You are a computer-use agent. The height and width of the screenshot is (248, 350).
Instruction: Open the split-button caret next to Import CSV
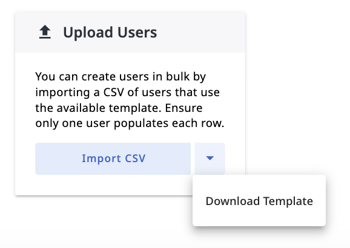click(x=210, y=158)
